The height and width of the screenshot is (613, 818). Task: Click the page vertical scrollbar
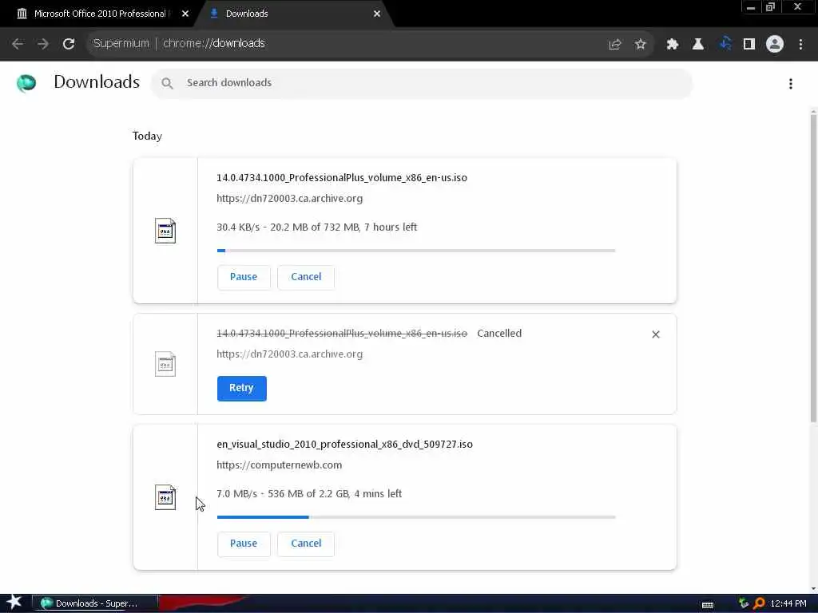[813, 268]
